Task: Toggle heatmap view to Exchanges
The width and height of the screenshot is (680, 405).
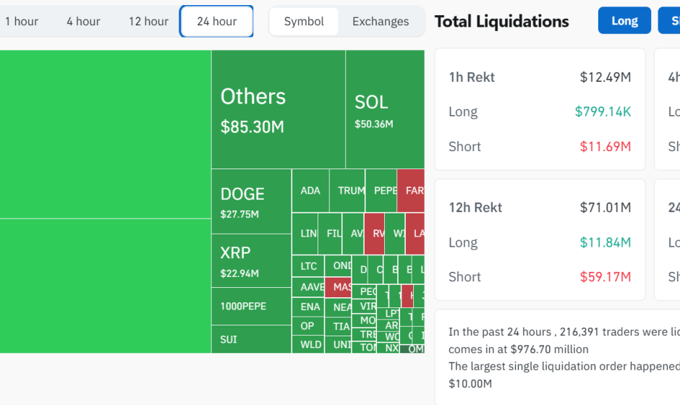Action: tap(381, 21)
